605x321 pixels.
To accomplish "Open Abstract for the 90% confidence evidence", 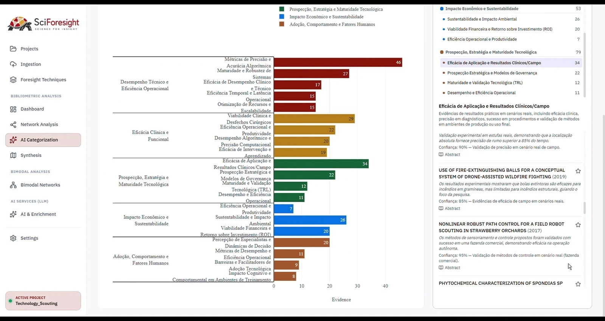I will click(x=450, y=154).
